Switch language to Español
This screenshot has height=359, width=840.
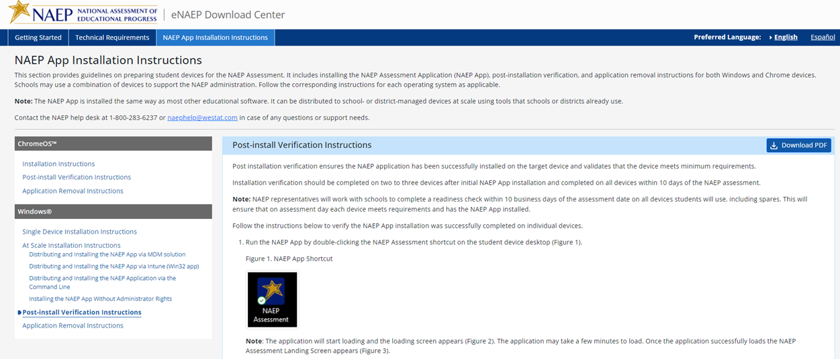(823, 38)
